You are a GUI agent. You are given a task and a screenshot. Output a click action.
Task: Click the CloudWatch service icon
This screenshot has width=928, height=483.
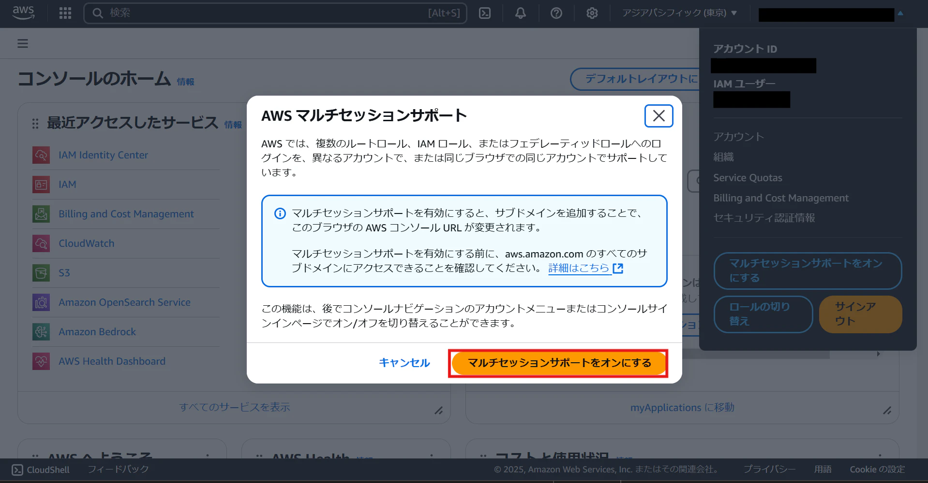(x=41, y=243)
